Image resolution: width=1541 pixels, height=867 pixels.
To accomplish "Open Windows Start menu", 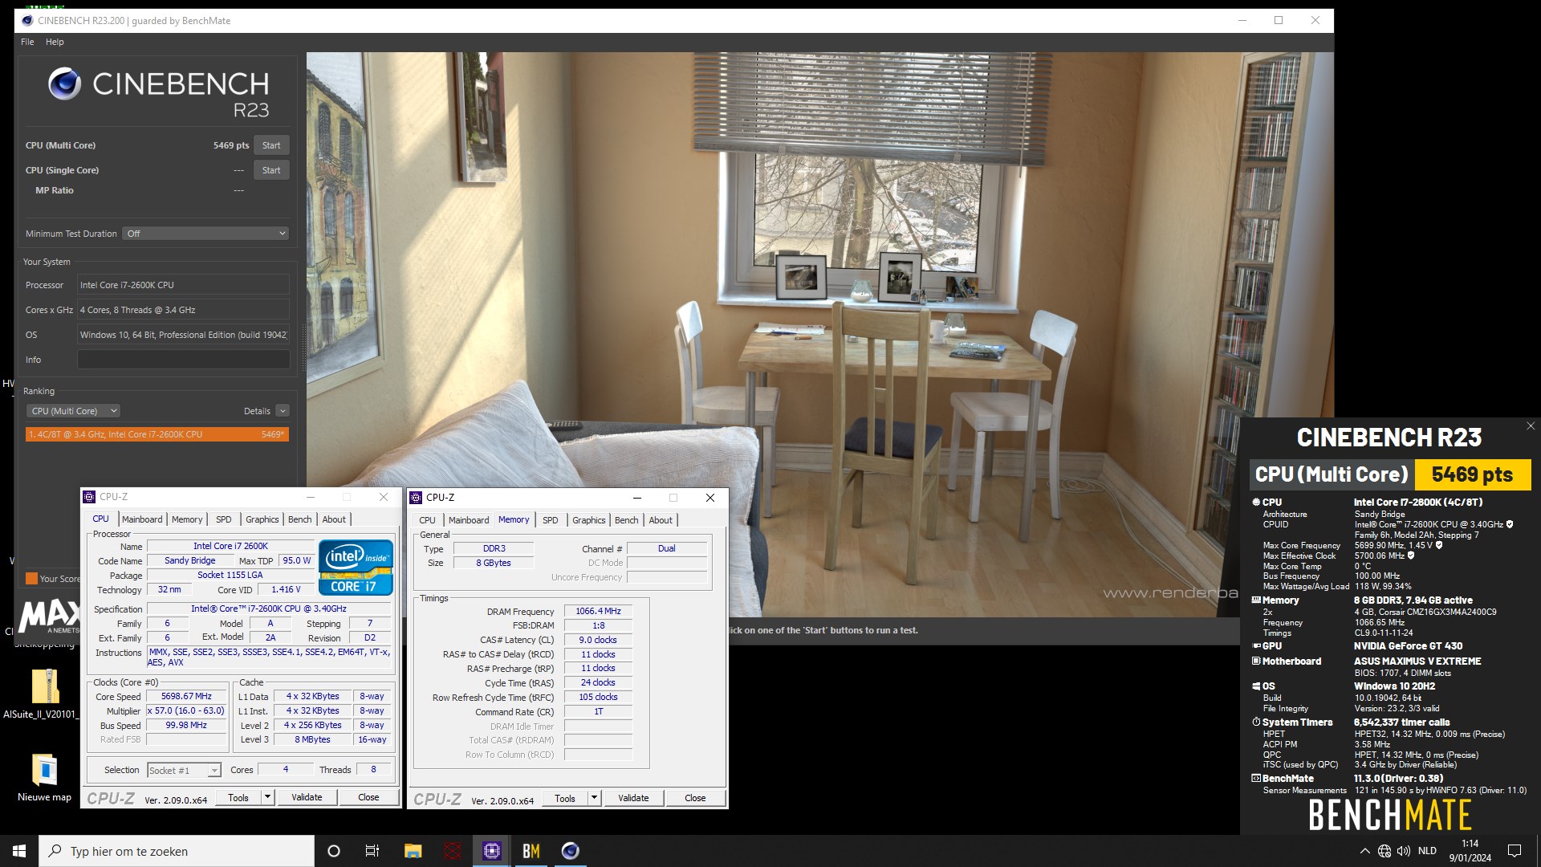I will click(19, 851).
